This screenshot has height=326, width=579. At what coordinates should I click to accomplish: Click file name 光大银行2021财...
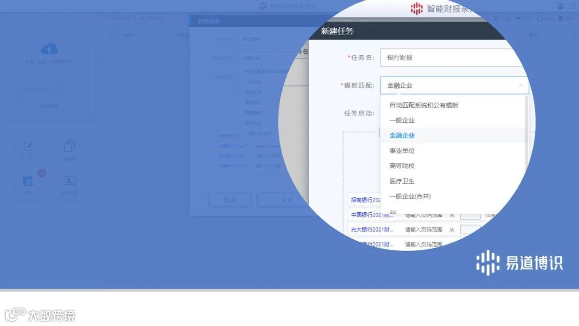pyautogui.click(x=372, y=229)
